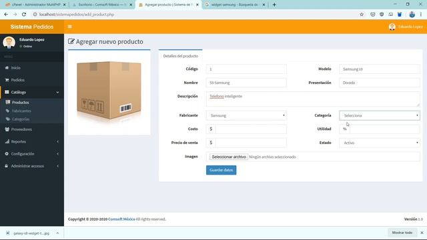This screenshot has width=427, height=240.
Task: Click the Productos barcode icon
Action: [8, 102]
